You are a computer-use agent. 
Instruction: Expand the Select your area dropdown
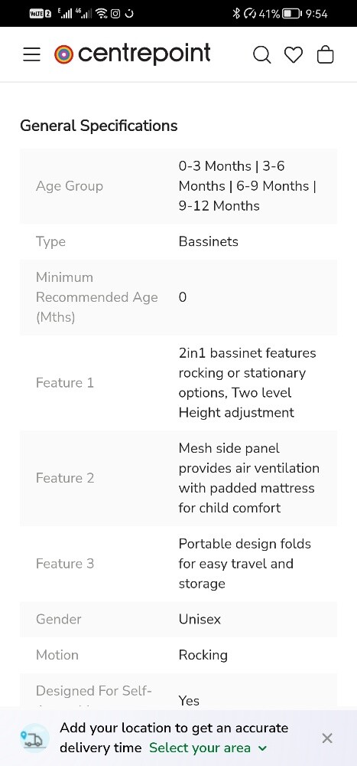coord(208,748)
